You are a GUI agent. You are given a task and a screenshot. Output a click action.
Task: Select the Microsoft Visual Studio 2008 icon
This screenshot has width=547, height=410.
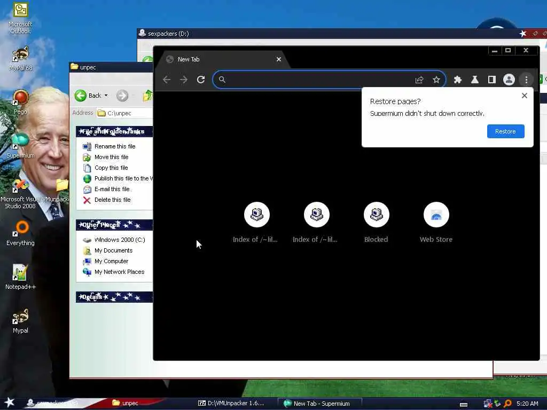20,193
